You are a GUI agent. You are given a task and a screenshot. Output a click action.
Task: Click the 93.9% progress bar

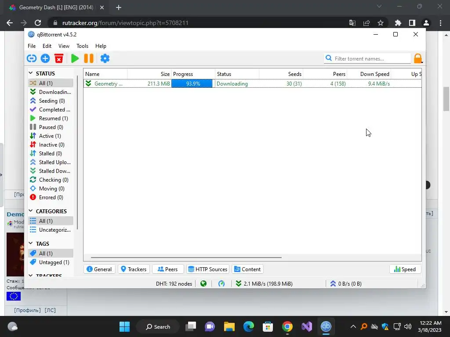click(x=192, y=84)
